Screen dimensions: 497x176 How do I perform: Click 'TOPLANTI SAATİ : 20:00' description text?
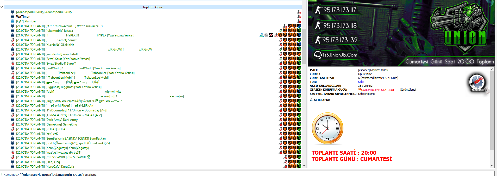(x=344, y=153)
